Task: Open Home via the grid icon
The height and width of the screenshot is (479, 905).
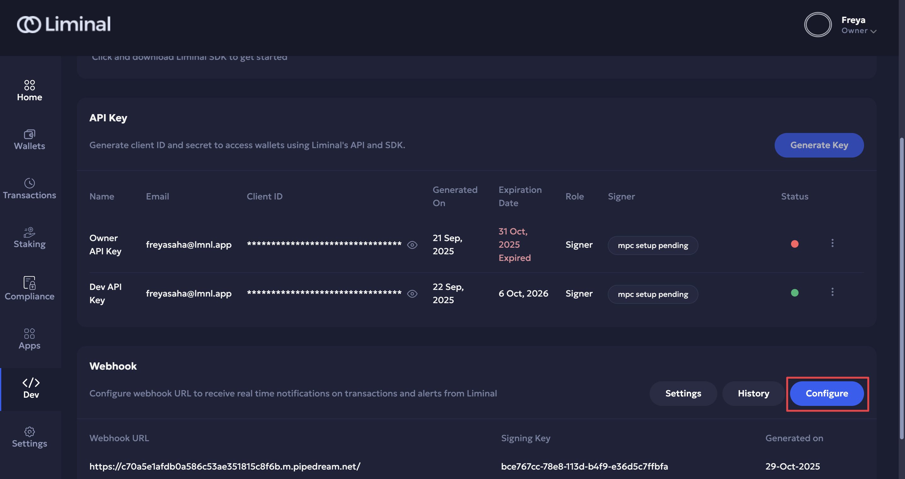Action: click(30, 85)
